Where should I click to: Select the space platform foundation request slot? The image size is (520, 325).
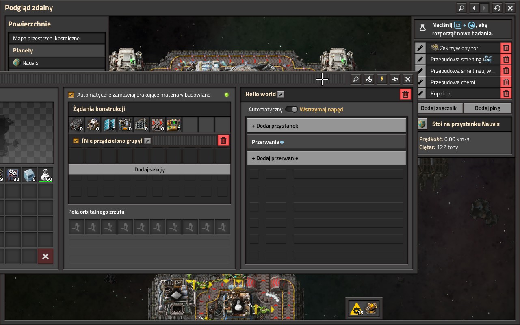77,125
